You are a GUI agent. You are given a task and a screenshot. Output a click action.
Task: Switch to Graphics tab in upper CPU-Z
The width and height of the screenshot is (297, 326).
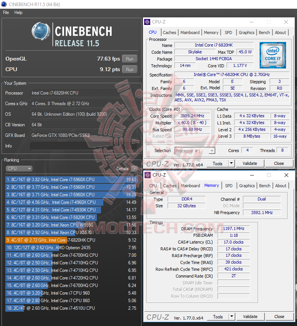point(247,33)
